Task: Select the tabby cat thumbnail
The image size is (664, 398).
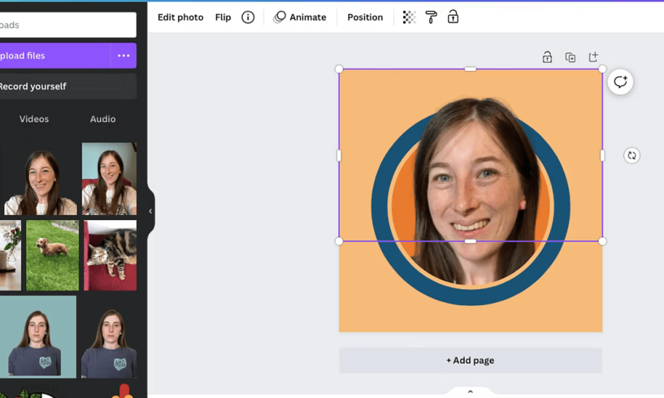Action: (110, 255)
